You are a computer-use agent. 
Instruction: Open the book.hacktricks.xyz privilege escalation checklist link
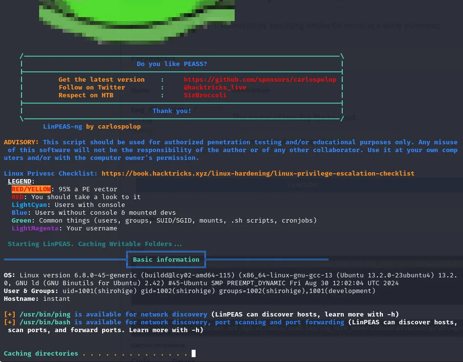(x=258, y=174)
